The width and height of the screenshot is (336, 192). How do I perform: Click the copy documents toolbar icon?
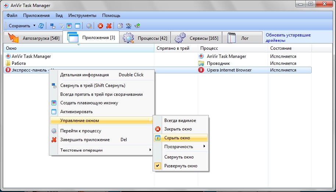[x=120, y=26]
